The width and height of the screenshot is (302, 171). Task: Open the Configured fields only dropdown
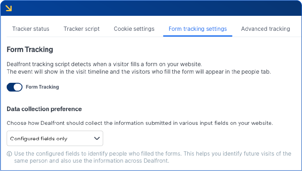(x=55, y=138)
